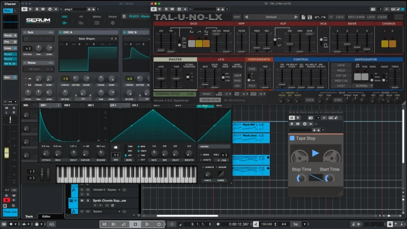The width and height of the screenshot is (407, 229).
Task: Open the Serum Matrix tab
Action: pyautogui.click(x=97, y=16)
